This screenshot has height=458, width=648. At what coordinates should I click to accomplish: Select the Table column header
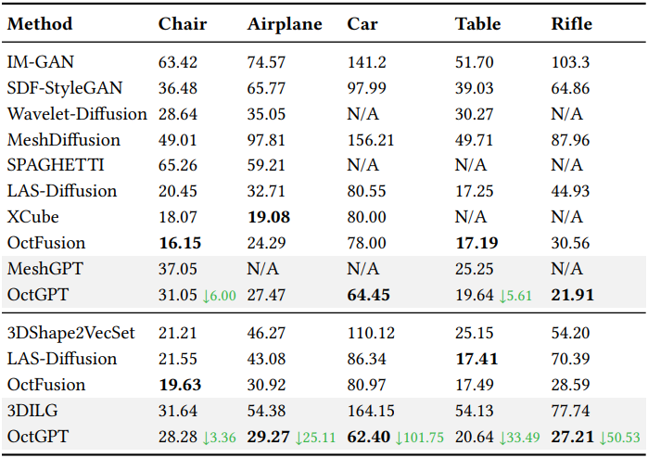pyautogui.click(x=477, y=24)
